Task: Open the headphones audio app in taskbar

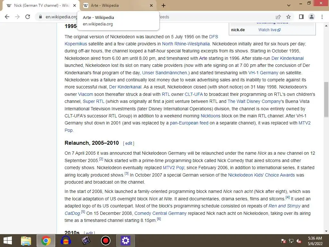Action: click(x=66, y=241)
